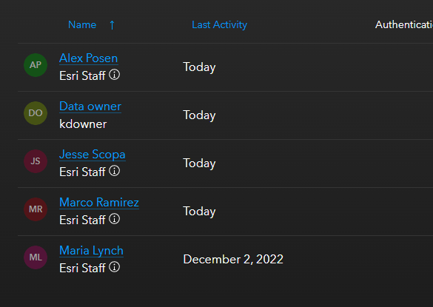Screen dimensions: 433x307
Task: Click the info icon beside Marco Ramirez's Esri Staff
Action: coord(114,219)
